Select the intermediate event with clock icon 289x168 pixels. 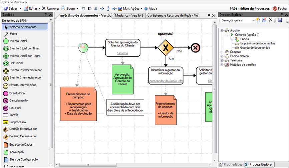point(22,70)
